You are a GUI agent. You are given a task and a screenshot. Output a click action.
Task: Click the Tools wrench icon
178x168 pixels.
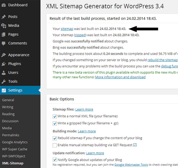pyautogui.click(x=4, y=81)
